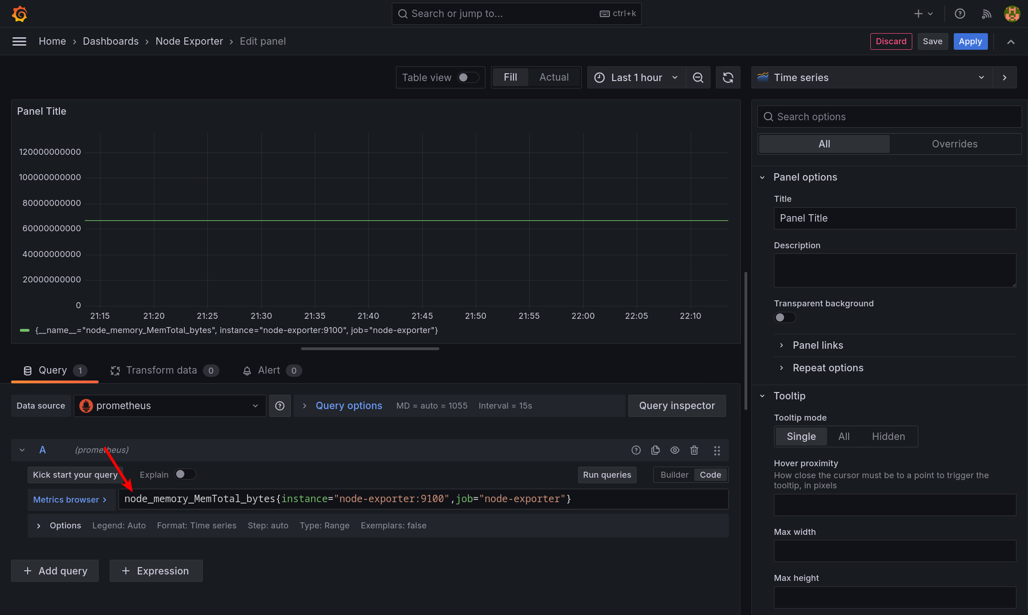1028x615 pixels.
Task: Go to Dashboards breadcrumb
Action: tap(111, 41)
